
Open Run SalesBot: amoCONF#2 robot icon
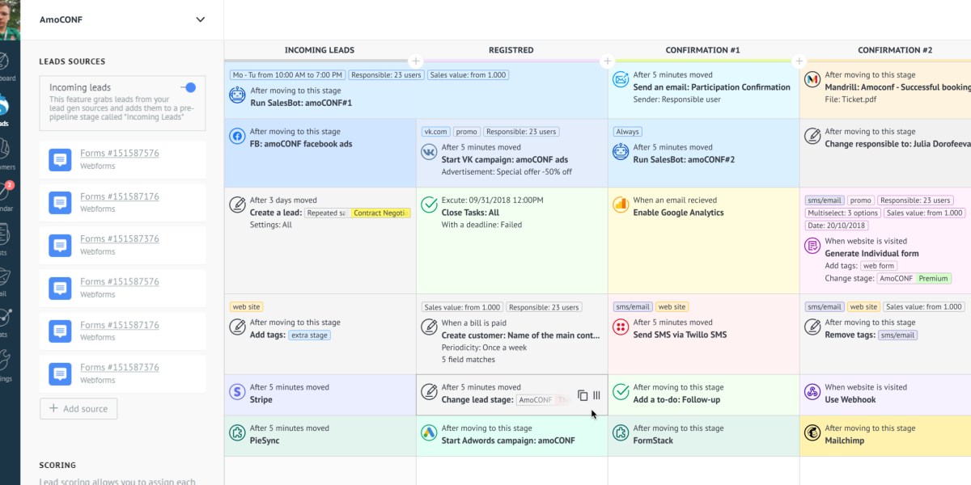tap(621, 152)
